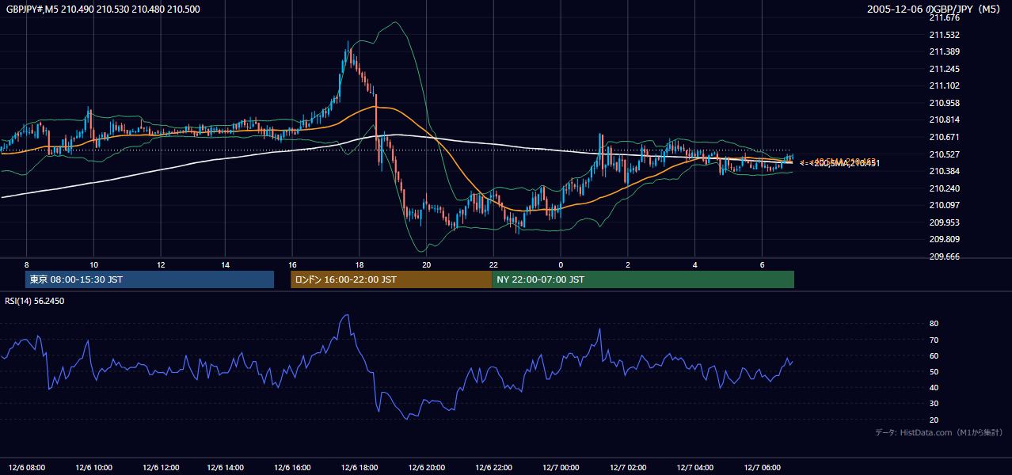Click price axis label 210.814
The width and height of the screenshot is (1012, 475).
945,120
